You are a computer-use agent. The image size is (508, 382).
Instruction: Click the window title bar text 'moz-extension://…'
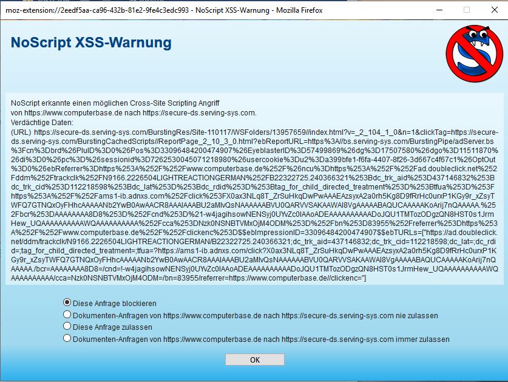coord(164,10)
